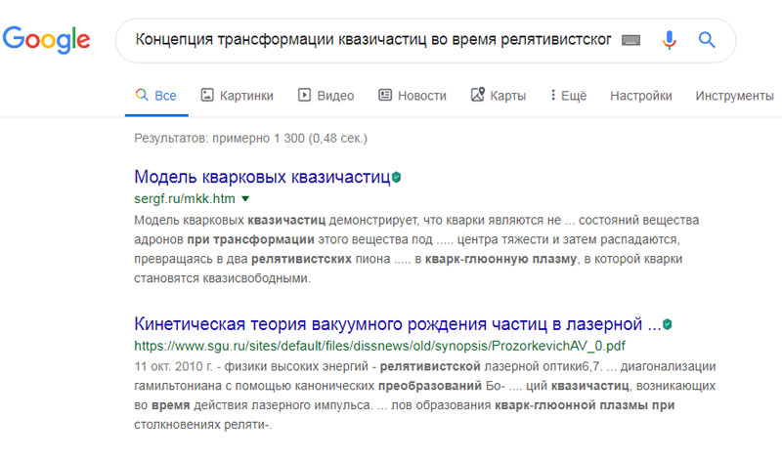Viewport: 782px width, 460px height.
Task: Open Инструменты search tools
Action: point(735,95)
